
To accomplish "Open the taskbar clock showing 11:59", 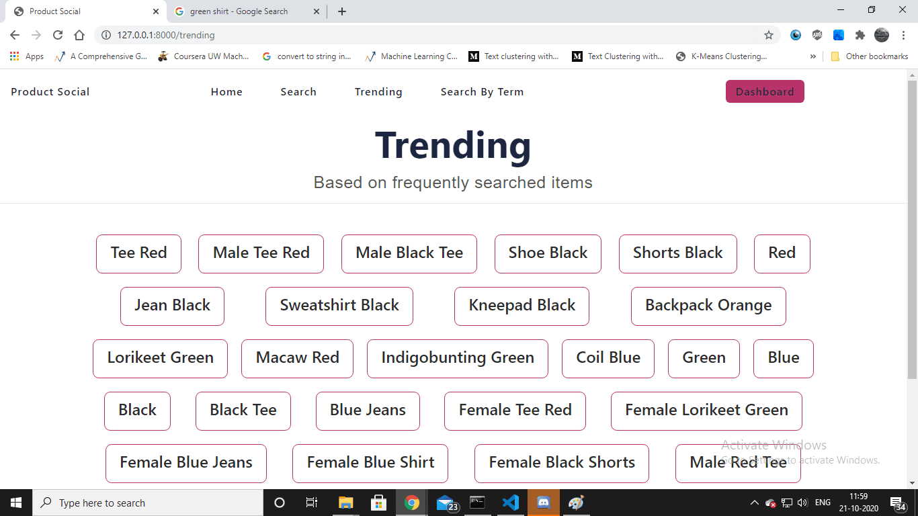I will (x=858, y=503).
